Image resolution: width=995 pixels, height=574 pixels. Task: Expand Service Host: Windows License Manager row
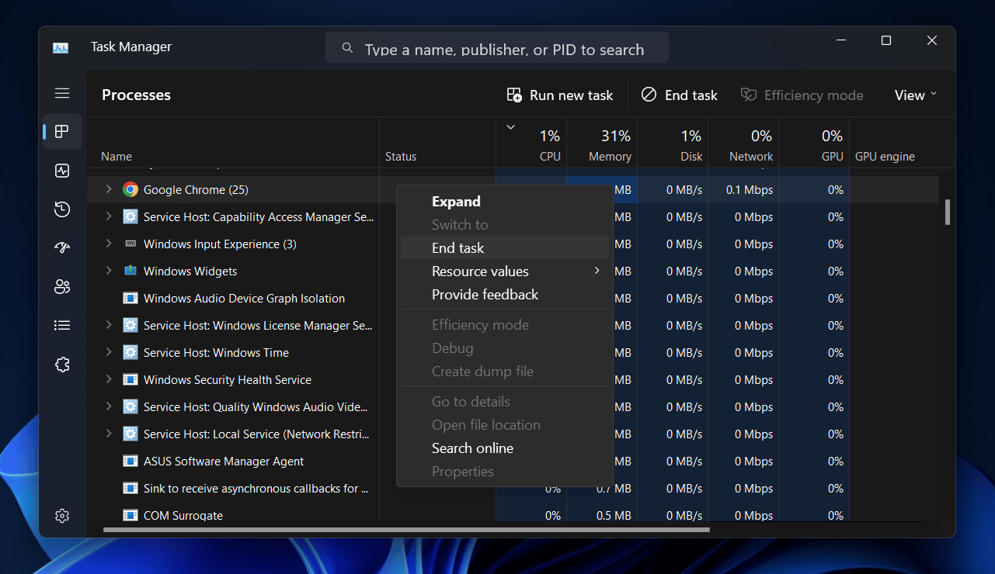click(109, 325)
